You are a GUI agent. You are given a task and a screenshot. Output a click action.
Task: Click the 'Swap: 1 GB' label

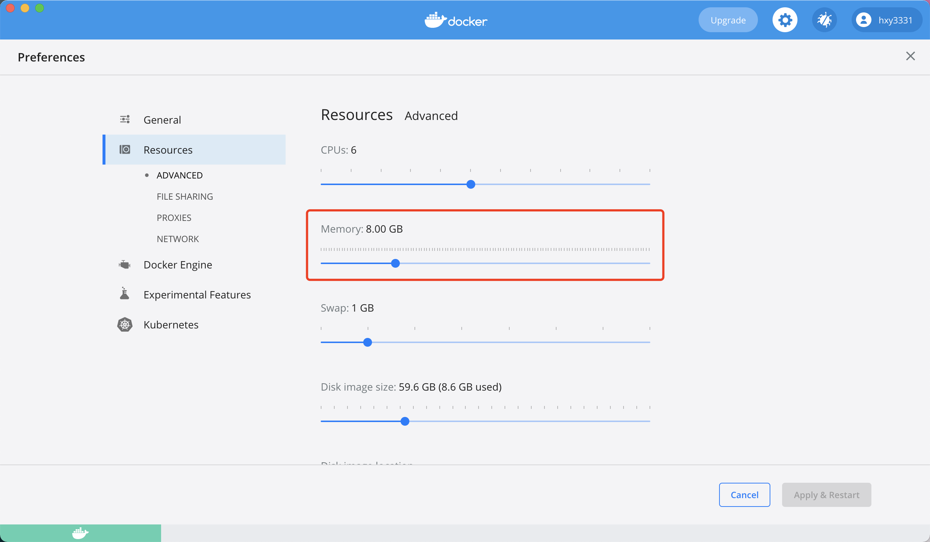tap(347, 308)
